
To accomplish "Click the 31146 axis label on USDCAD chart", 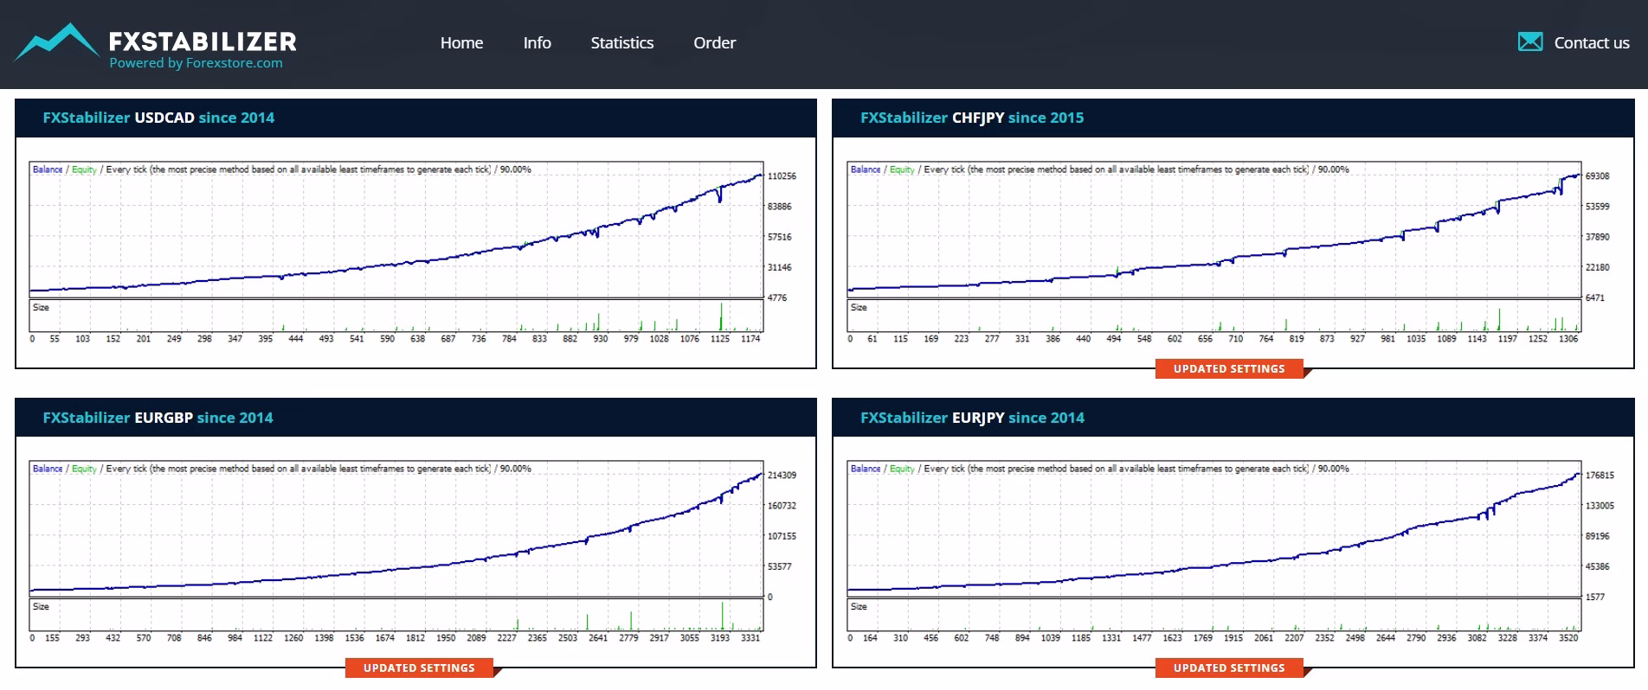I will click(x=779, y=268).
